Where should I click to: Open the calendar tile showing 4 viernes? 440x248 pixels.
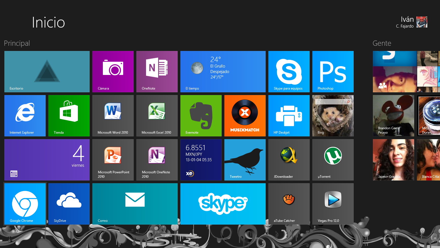click(47, 160)
